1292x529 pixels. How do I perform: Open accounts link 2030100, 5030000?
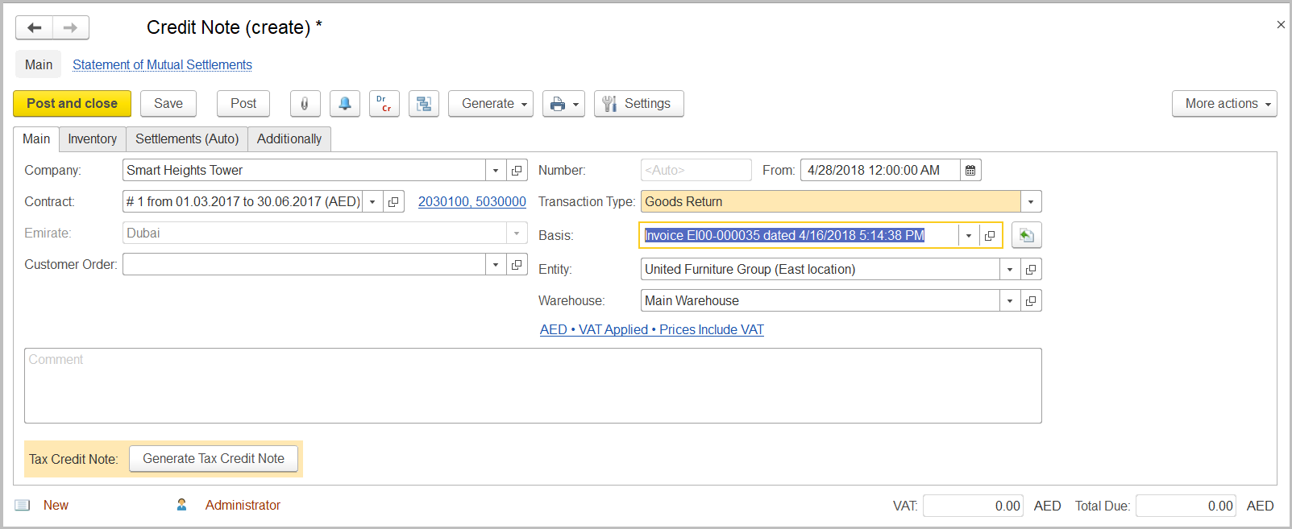(x=472, y=201)
